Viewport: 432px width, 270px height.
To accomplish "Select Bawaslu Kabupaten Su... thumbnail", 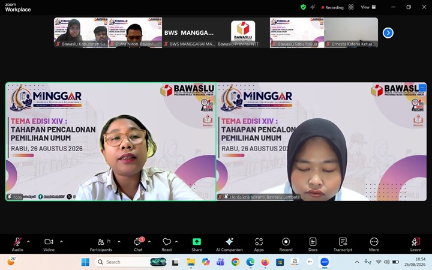I will point(81,32).
